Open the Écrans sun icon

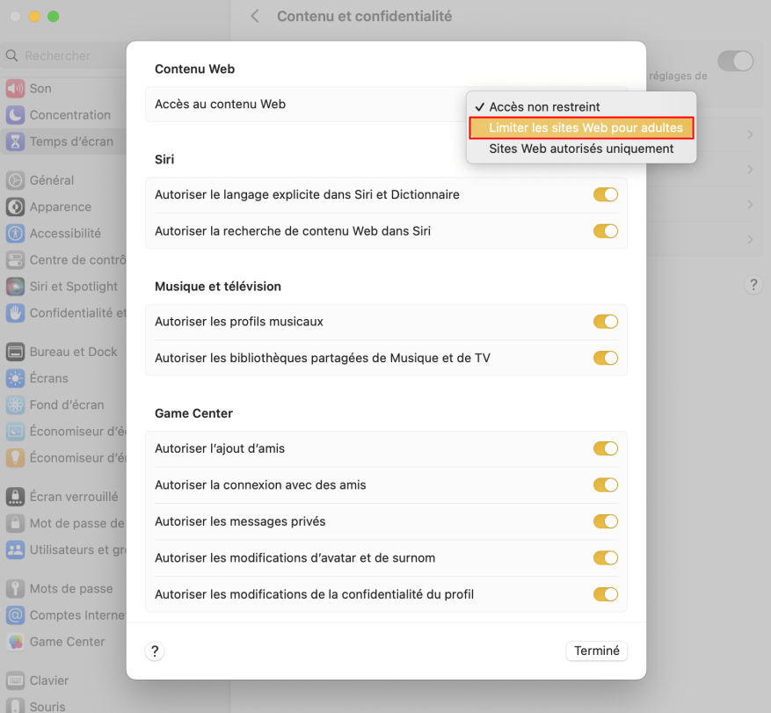15,379
